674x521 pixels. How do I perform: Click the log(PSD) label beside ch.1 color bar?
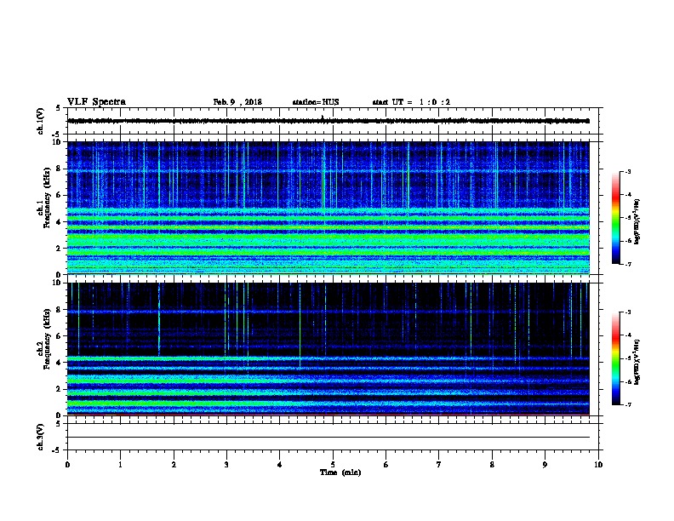(637, 221)
